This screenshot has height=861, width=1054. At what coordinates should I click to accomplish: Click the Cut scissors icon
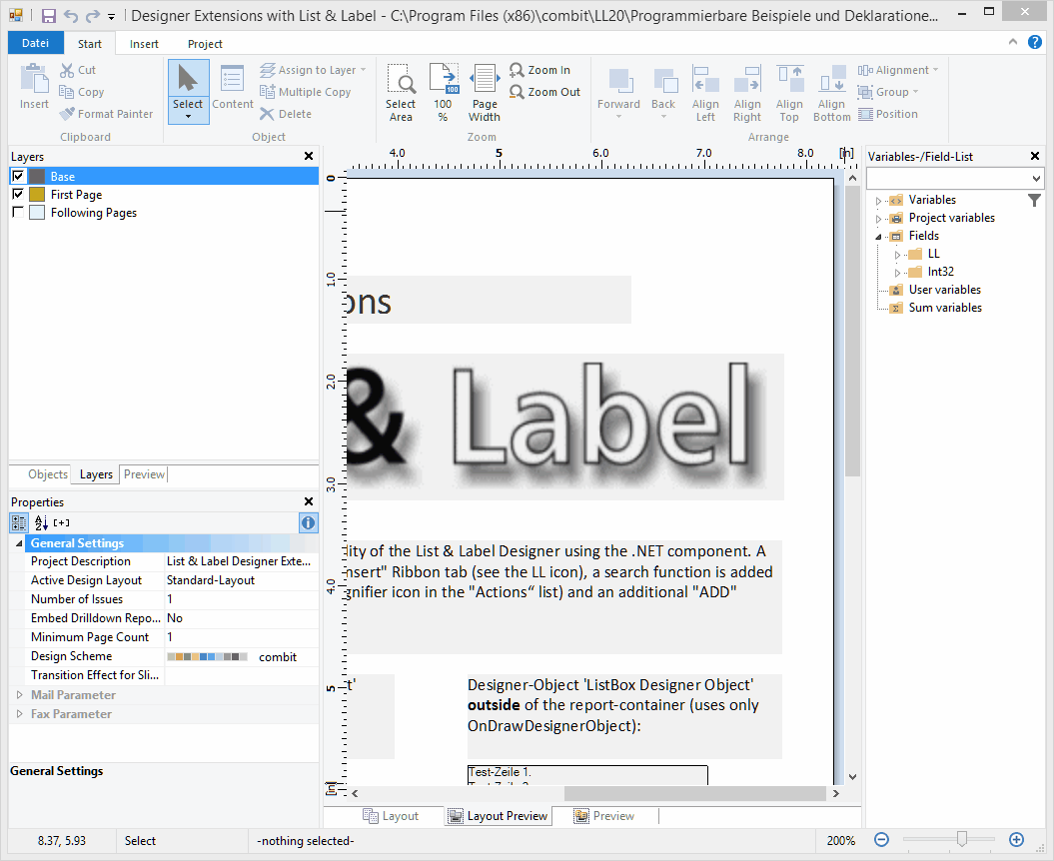click(67, 70)
